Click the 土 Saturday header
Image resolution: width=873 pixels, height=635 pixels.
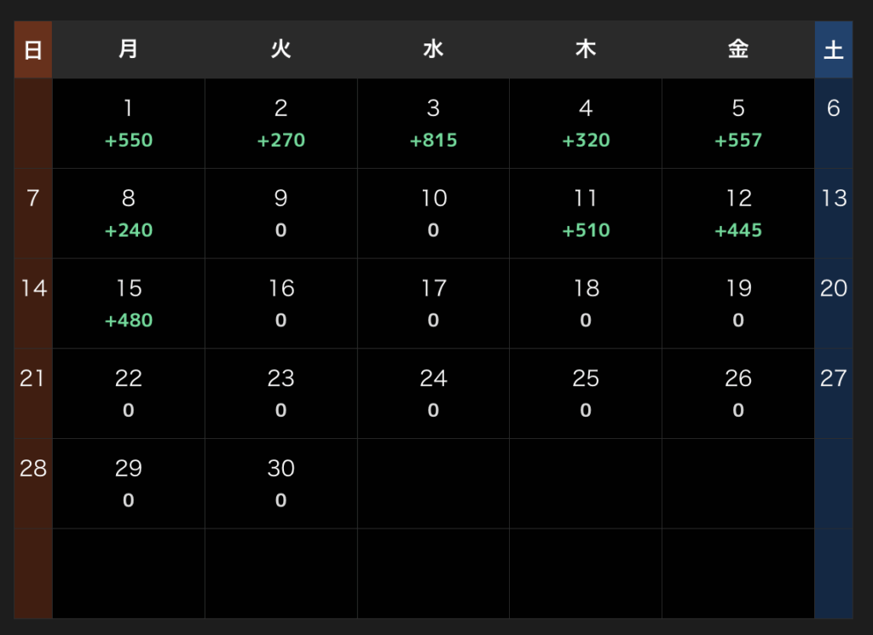click(834, 49)
